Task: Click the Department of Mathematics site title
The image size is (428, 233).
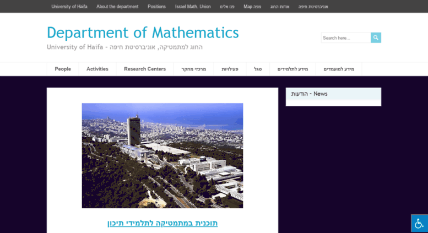Action: point(143,32)
